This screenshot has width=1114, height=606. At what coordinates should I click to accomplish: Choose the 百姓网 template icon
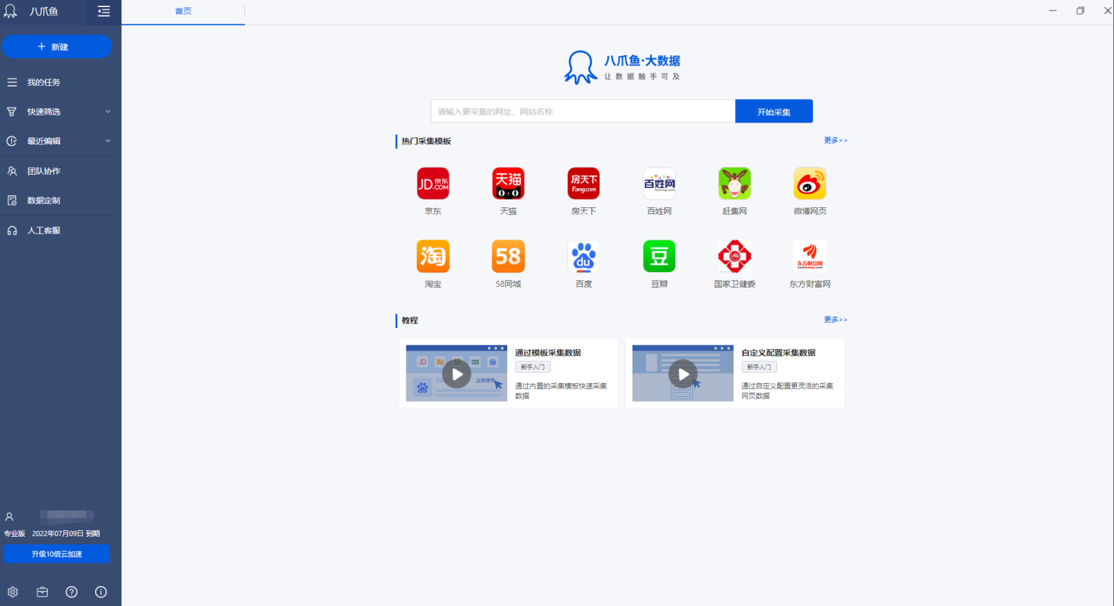659,184
